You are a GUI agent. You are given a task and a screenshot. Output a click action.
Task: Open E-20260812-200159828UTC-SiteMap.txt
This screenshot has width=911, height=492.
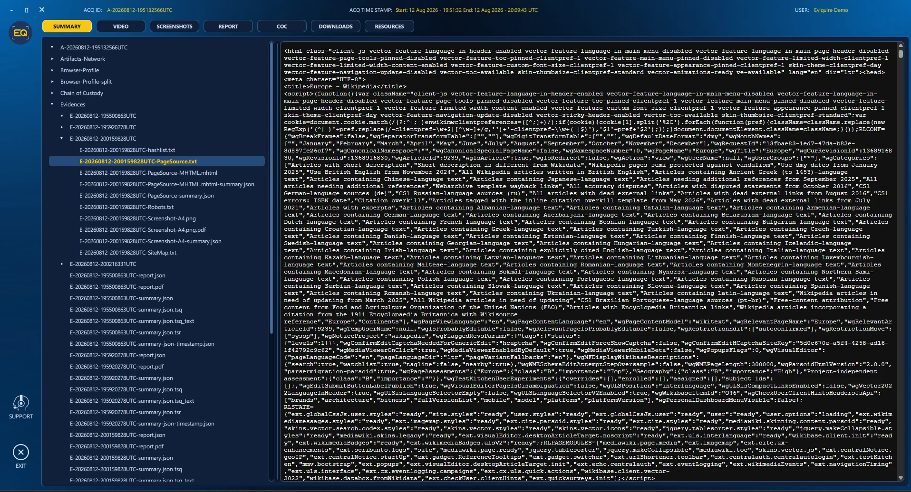click(128, 253)
